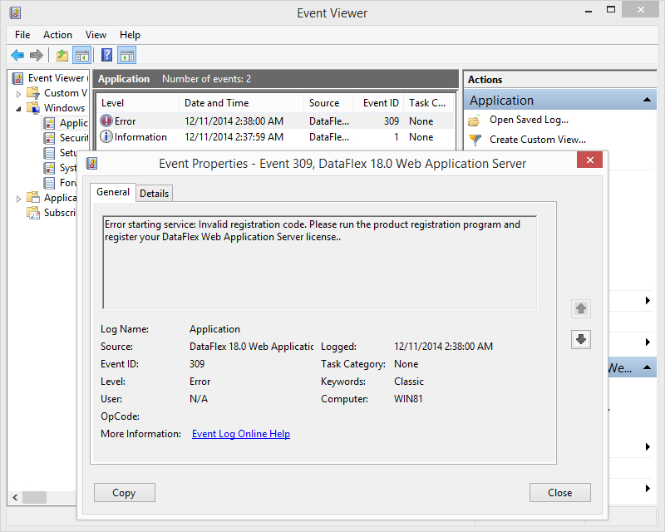Viewport: 665px width, 532px height.
Task: Show previous event with up arrow button
Action: pos(581,308)
